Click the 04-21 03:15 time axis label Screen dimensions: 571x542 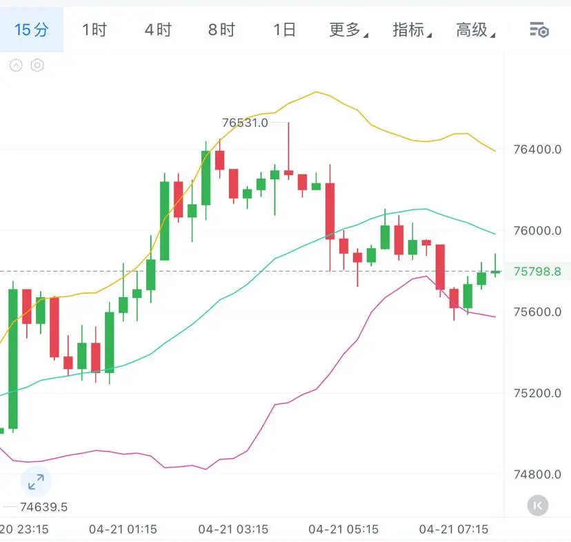click(x=233, y=530)
